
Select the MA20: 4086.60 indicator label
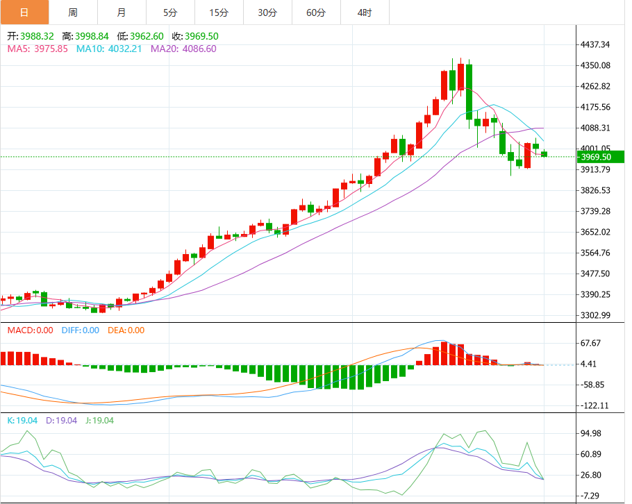[x=183, y=49]
